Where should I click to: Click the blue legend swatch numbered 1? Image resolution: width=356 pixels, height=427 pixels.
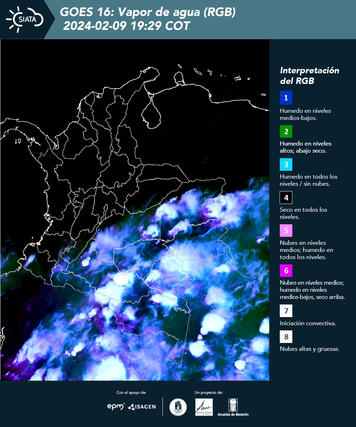pos(286,97)
